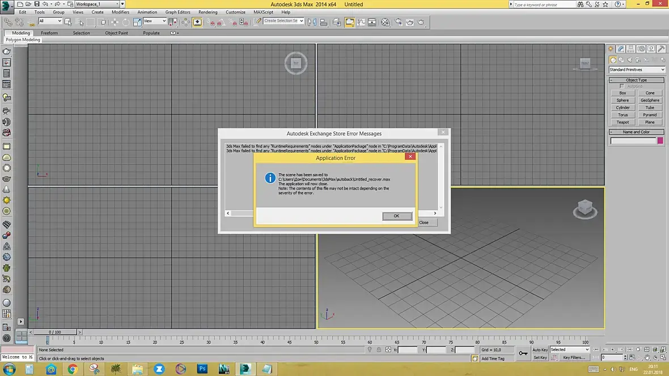Open the Workspace_1 workspace dropdown
This screenshot has height=376, width=669.
pos(98,4)
